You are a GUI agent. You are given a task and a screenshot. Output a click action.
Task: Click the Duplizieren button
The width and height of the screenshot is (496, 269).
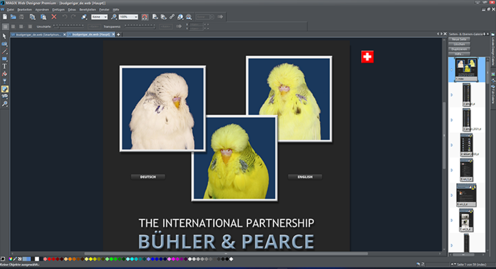click(x=459, y=49)
